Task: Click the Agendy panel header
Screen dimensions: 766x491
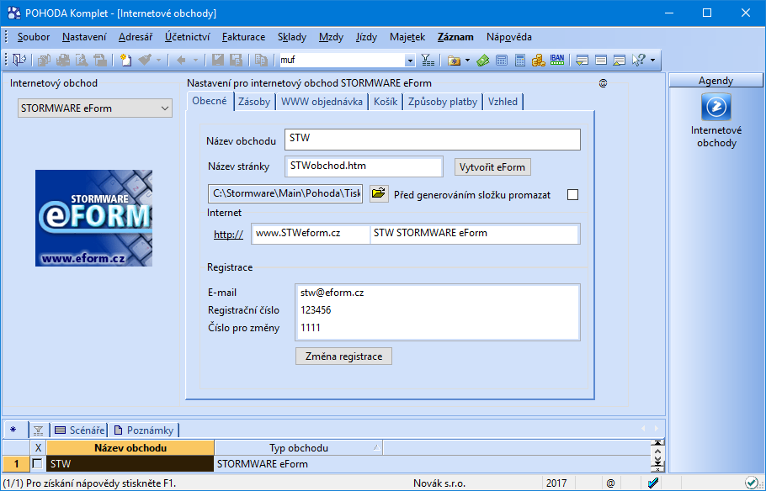Action: click(715, 81)
